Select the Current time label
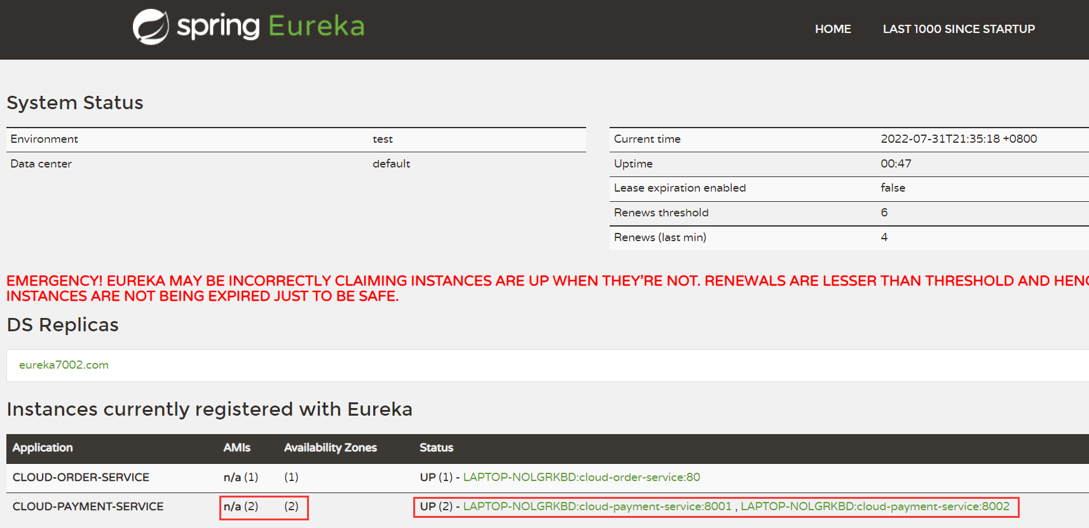 647,139
